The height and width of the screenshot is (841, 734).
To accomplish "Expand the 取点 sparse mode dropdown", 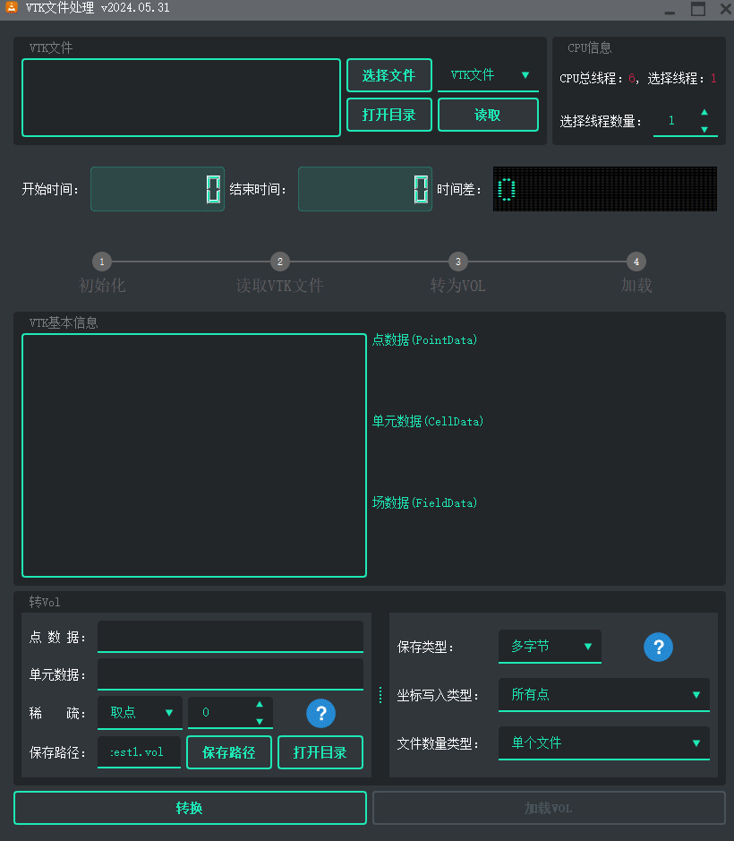I will [x=140, y=713].
